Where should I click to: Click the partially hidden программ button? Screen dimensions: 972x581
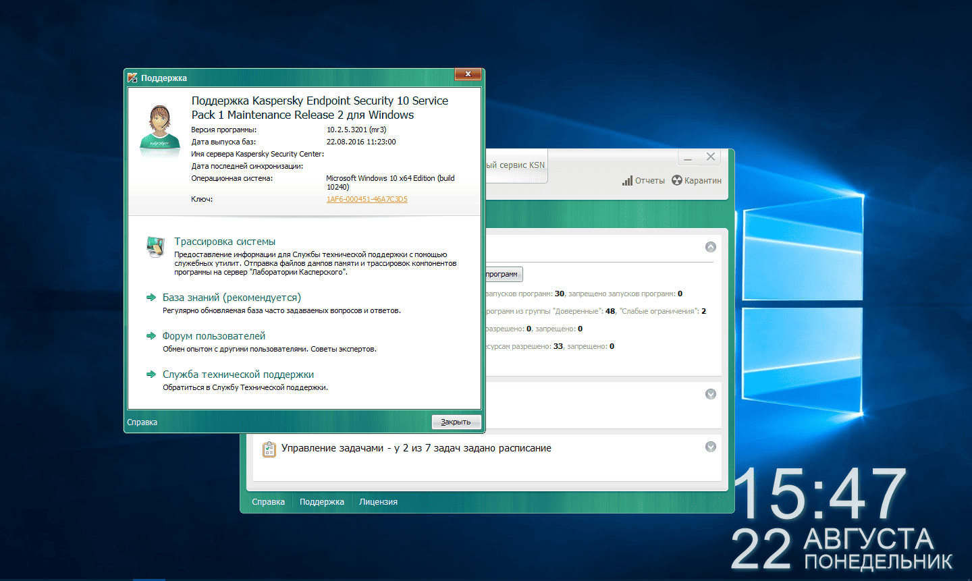pyautogui.click(x=504, y=274)
